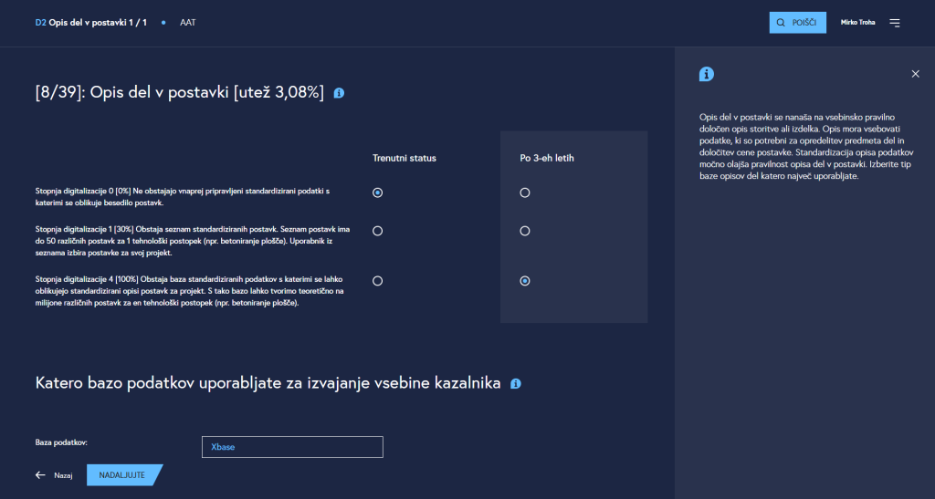The height and width of the screenshot is (499, 935).
Task: Select Stopnja digitalizacije 4 under Trenutni status
Action: [x=378, y=281]
